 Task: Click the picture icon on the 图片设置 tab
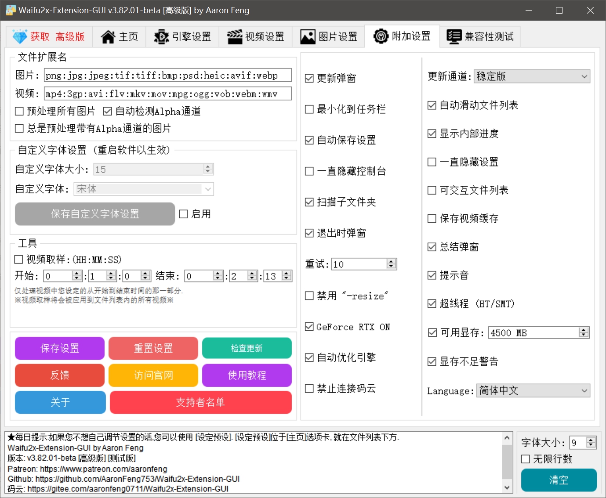[308, 37]
